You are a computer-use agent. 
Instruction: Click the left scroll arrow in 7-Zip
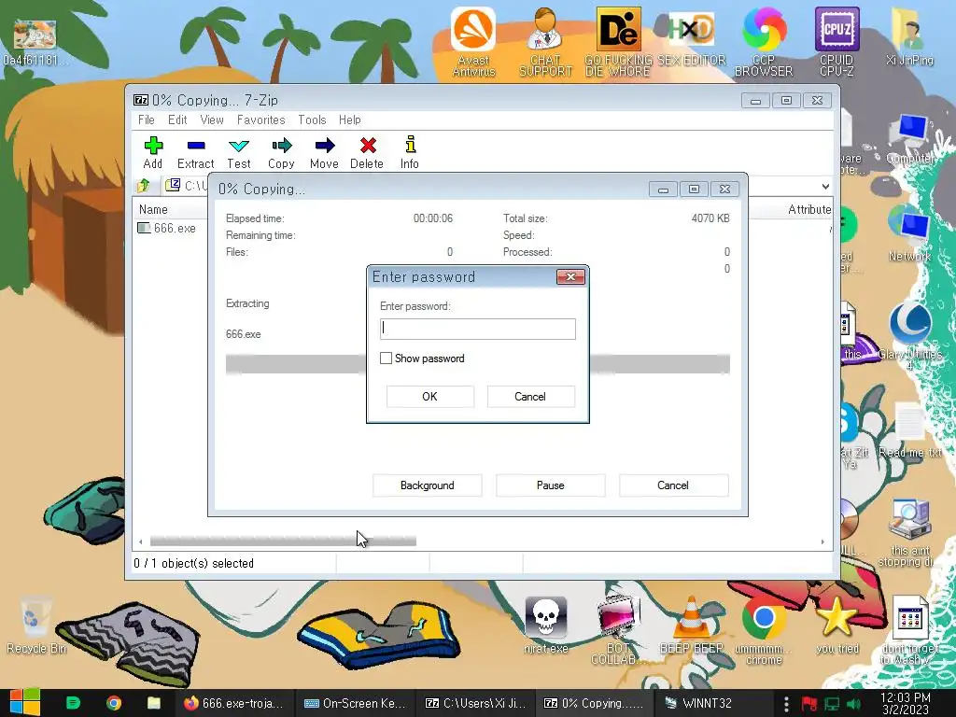pyautogui.click(x=141, y=541)
